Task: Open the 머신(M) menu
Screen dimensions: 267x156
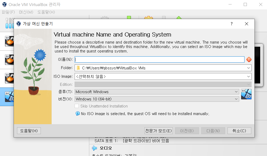Action: tap(26, 12)
